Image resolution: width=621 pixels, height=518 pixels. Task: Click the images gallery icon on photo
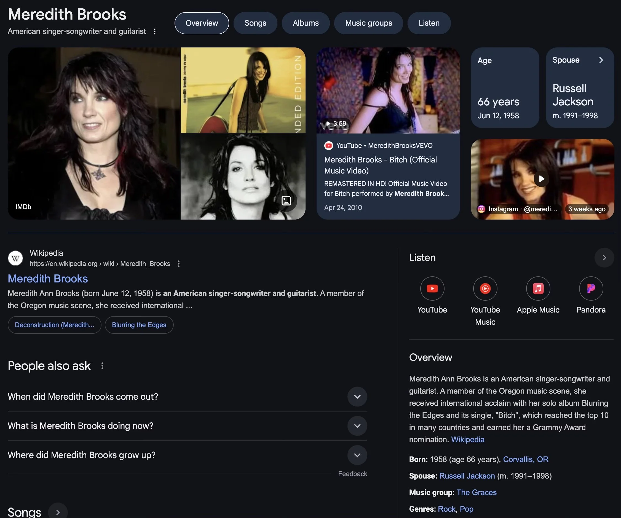pos(286,201)
